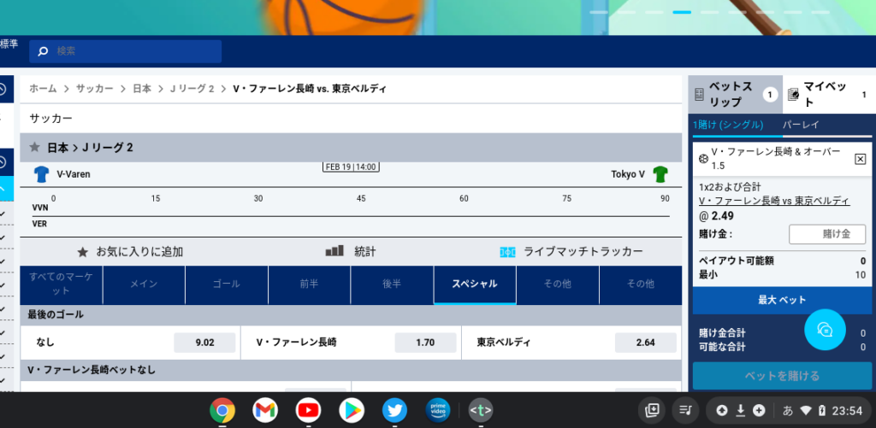
Task: Click the live match tracker pitch icon
Action: 507,252
